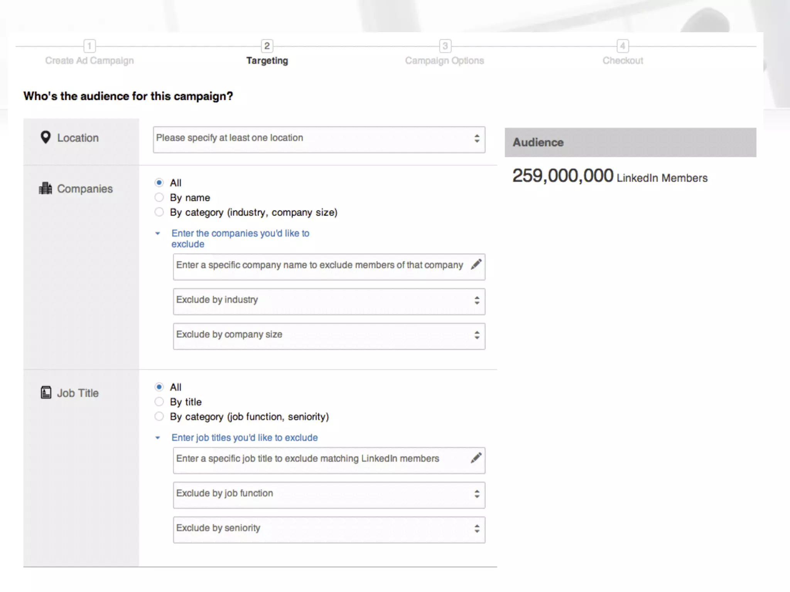Click step 2 number box

[267, 46]
